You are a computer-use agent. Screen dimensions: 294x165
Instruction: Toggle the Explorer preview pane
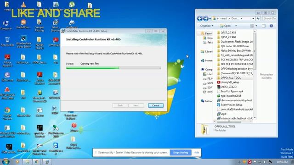pyautogui.click(x=264, y=26)
